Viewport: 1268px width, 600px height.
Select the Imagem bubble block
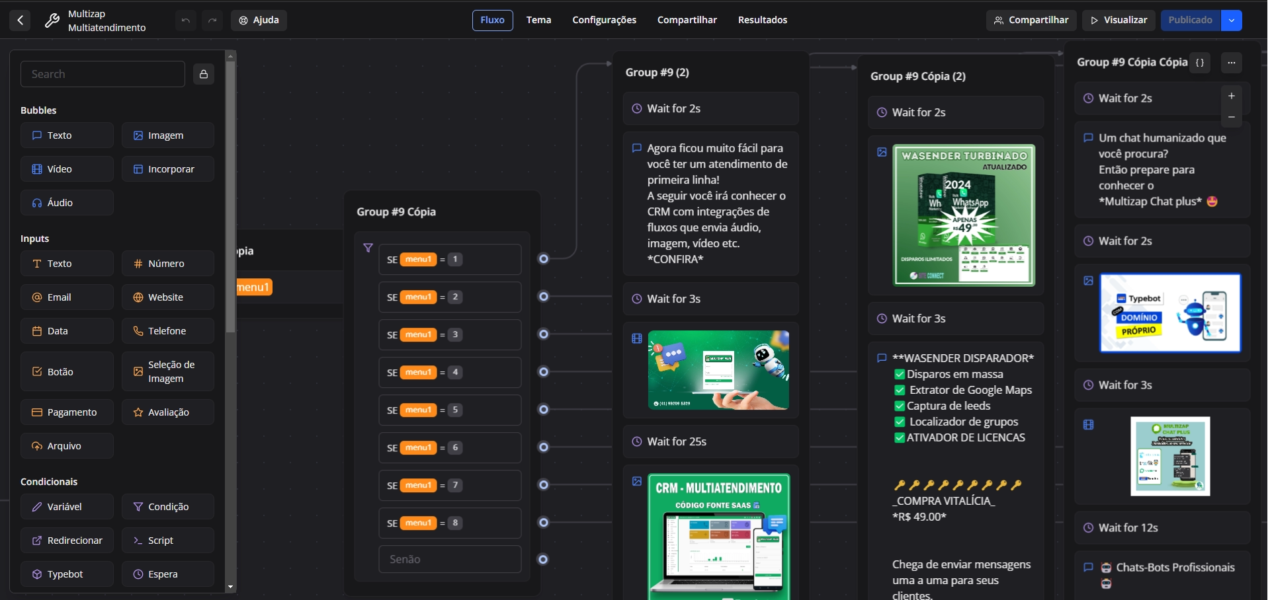click(168, 135)
